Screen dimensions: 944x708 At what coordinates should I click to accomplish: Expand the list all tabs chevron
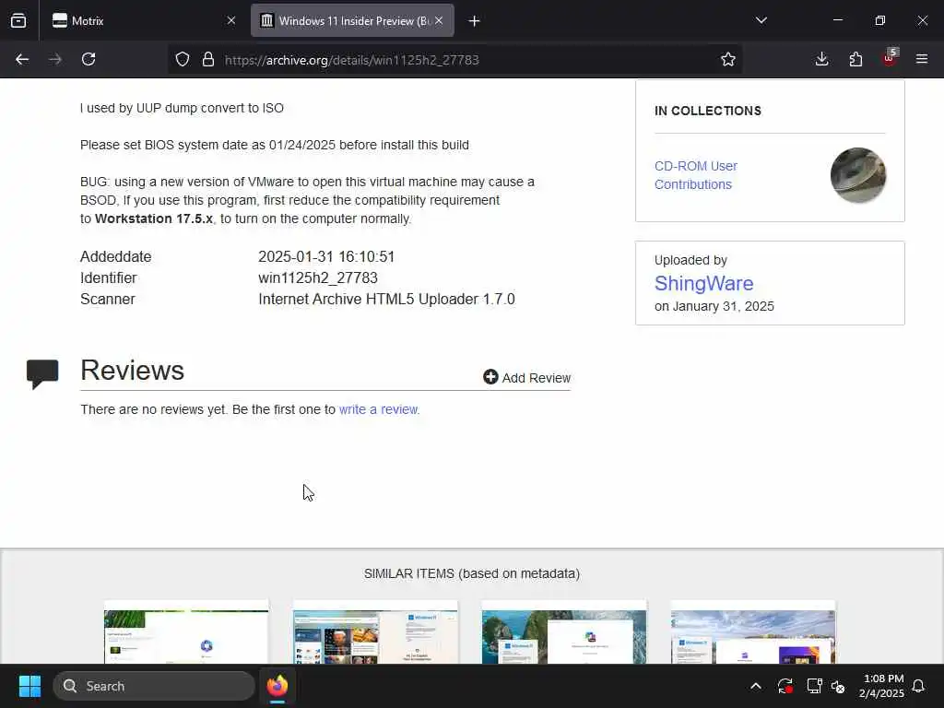761,20
